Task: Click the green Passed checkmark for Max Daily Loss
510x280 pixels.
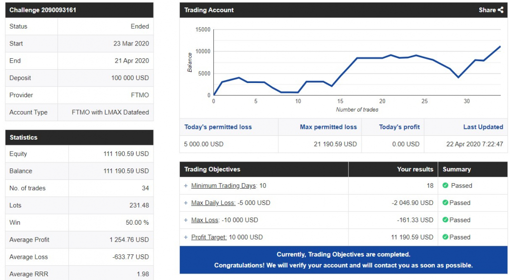Action: pos(445,203)
